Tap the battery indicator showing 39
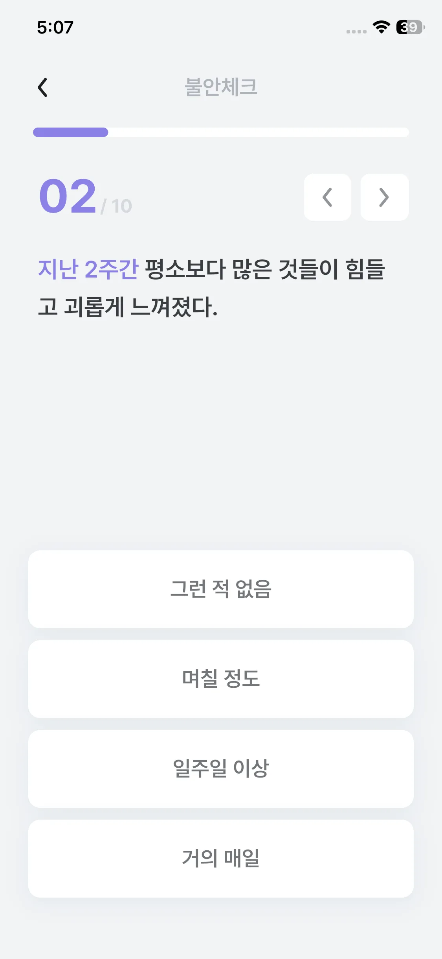 tap(410, 27)
